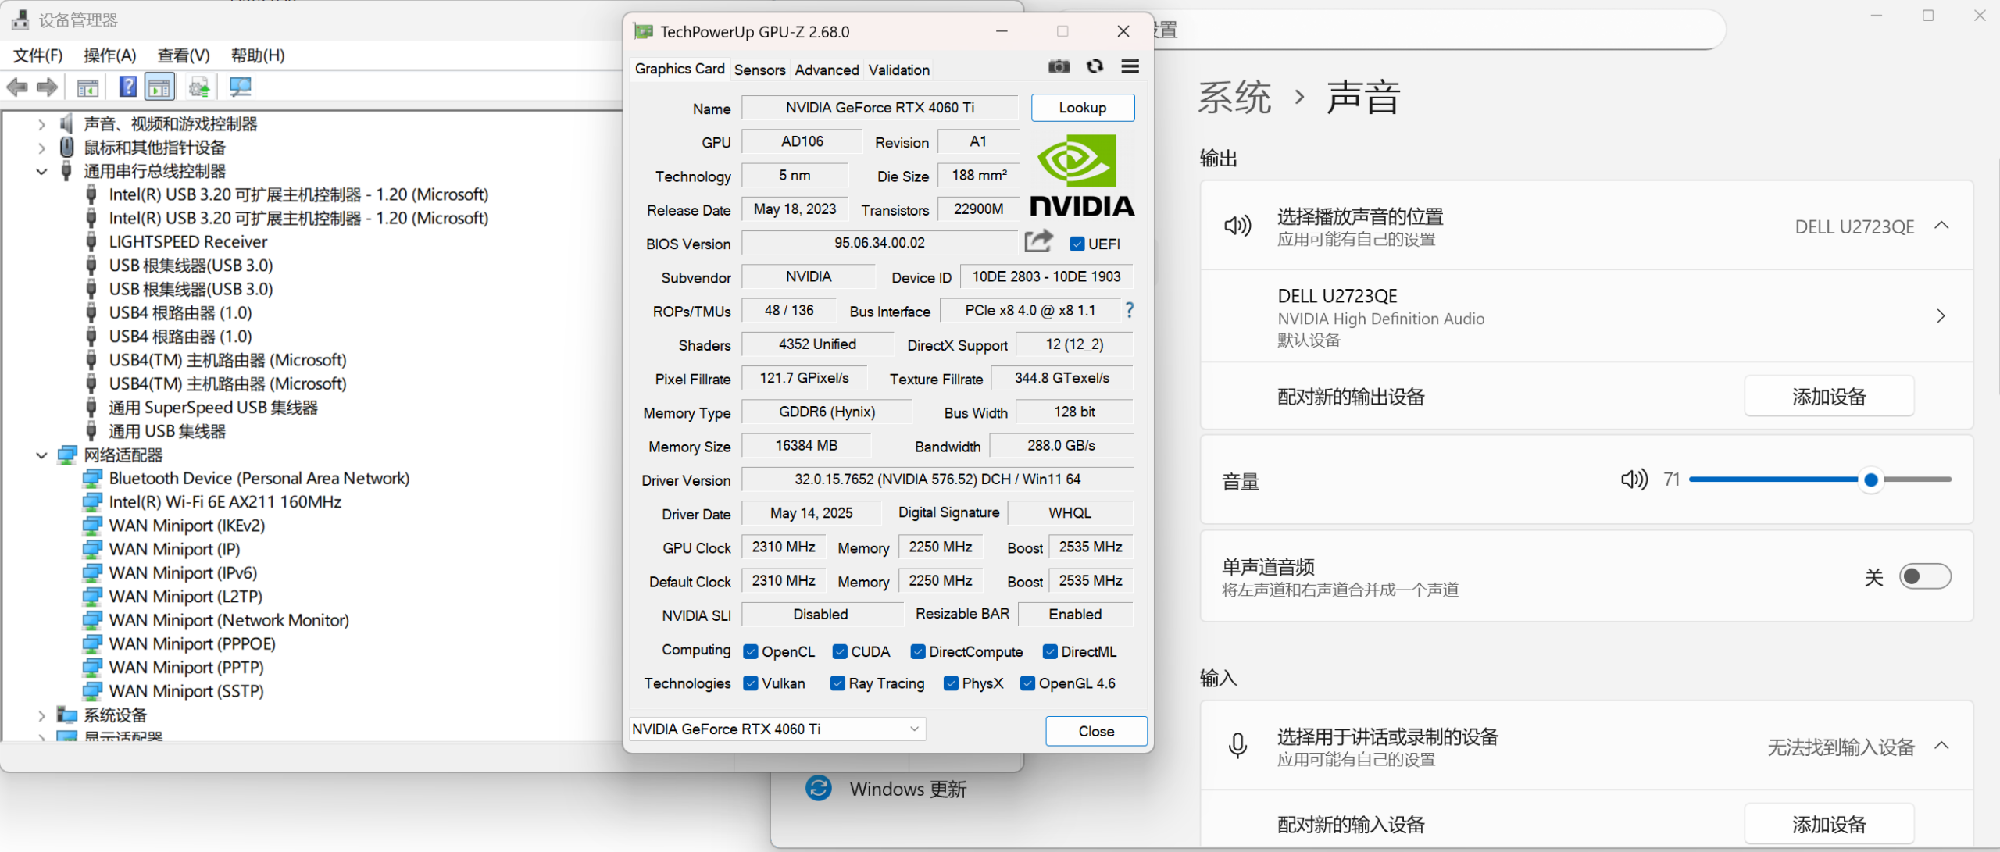2000x852 pixels.
Task: Click Device Manager back arrow icon
Action: tap(17, 87)
